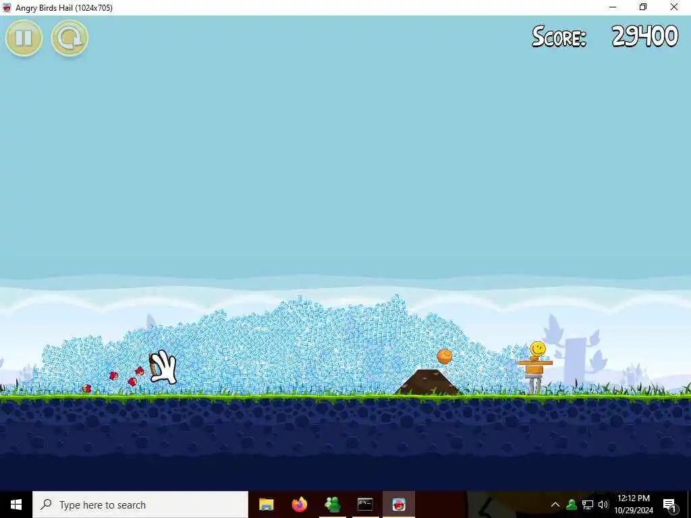Pause the game with the pause button

(24, 38)
